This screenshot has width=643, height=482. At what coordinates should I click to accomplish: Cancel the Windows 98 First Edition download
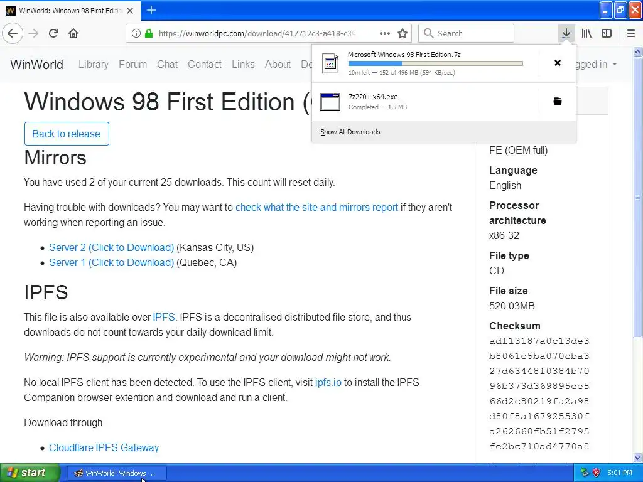pyautogui.click(x=558, y=63)
